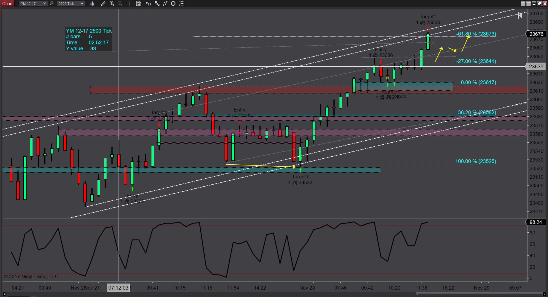The height and width of the screenshot is (297, 548).
Task: Click the Target1 1 @ 23532 label
Action: [300, 180]
